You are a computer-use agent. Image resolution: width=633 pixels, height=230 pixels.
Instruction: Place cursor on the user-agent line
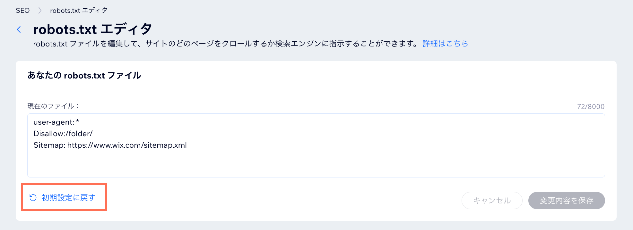tap(53, 122)
